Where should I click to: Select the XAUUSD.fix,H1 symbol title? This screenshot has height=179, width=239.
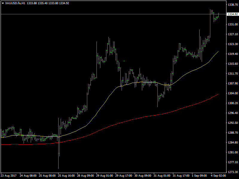(x=15, y=3)
